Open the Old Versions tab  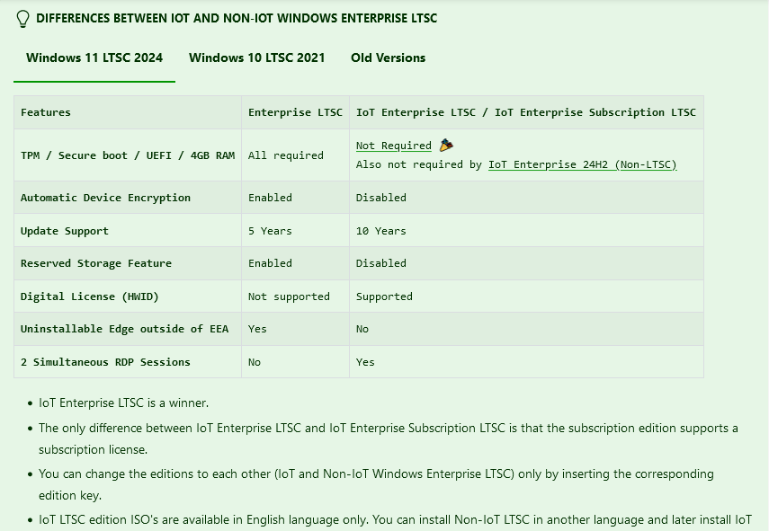(x=388, y=58)
